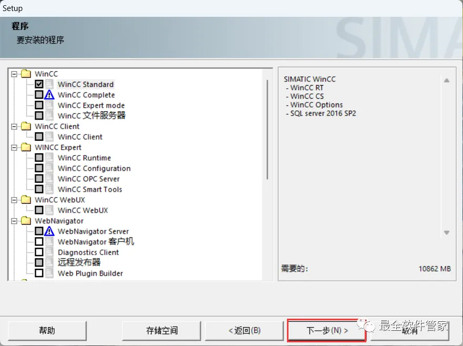
Task: Select the Web Plugin Builder label
Action: 90,274
